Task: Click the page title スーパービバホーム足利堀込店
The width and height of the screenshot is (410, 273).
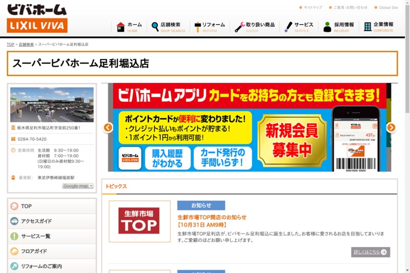Action: click(81, 64)
